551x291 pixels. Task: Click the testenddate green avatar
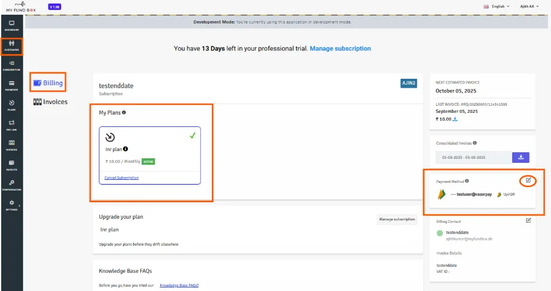coord(440,233)
